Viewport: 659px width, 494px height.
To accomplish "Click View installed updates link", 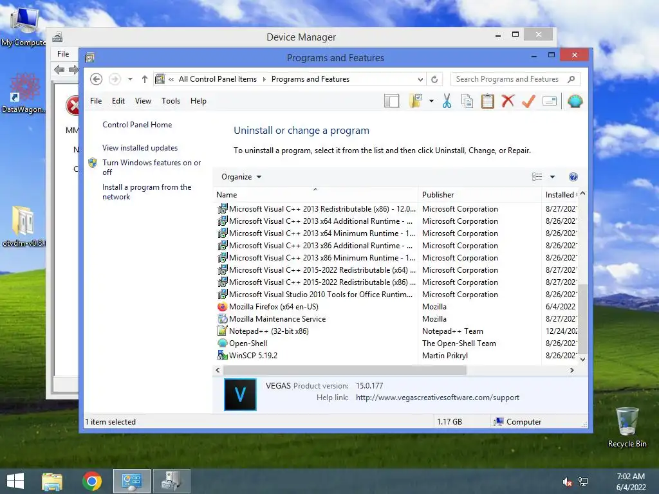I will (140, 148).
